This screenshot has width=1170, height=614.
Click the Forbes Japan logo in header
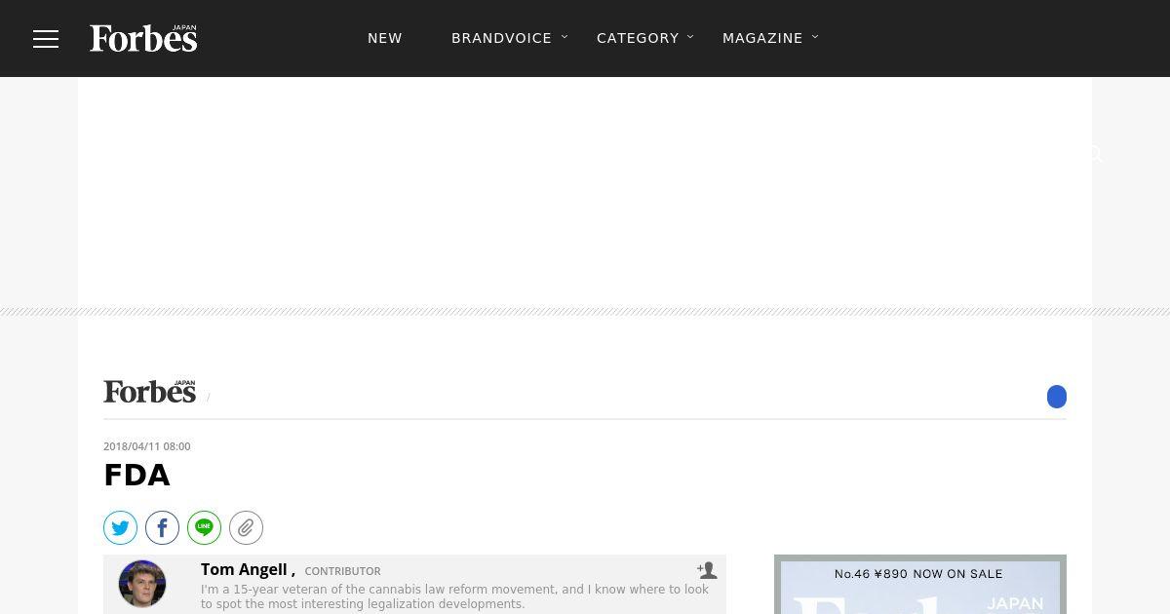click(x=143, y=38)
